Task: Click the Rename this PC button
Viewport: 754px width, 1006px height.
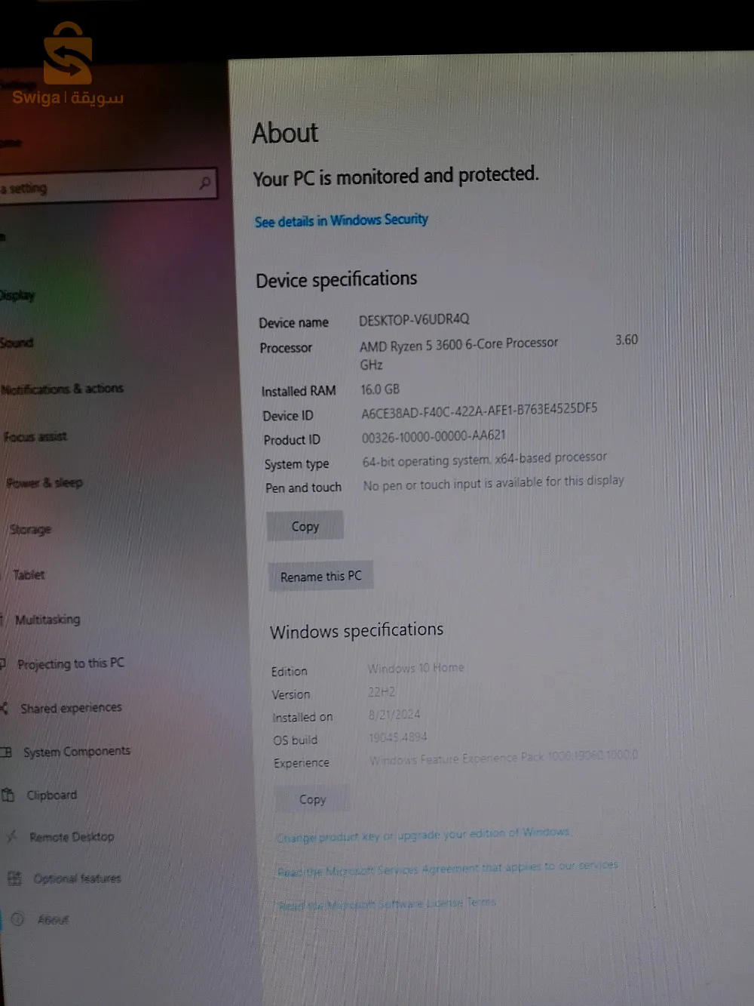Action: (320, 576)
